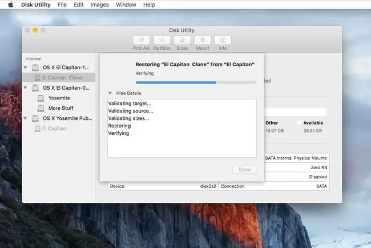
Task: Click the Available 38.51 GB value
Action: point(313,131)
